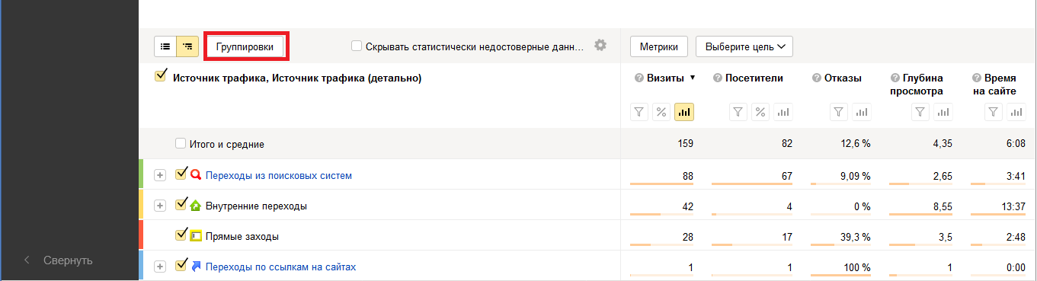Check the Итого и средние checkbox

click(180, 143)
